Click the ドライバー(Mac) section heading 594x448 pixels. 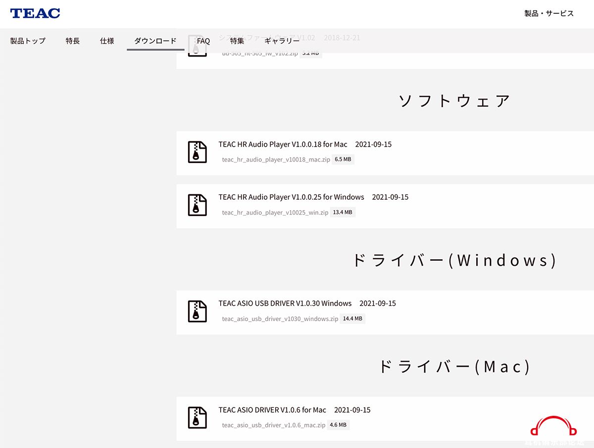(454, 367)
